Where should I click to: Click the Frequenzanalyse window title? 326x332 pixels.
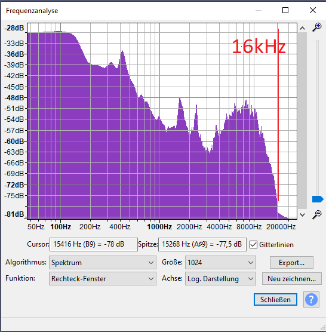32,11
